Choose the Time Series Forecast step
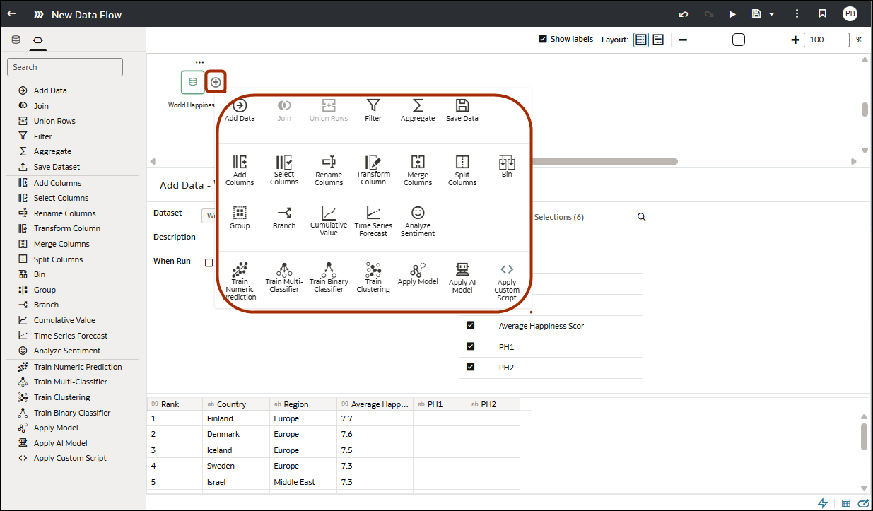The image size is (873, 511). tap(373, 220)
